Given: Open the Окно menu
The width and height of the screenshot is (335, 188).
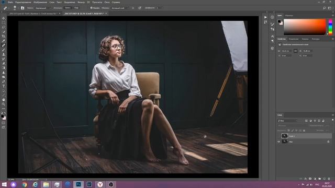Looking at the screenshot, I should [107, 2].
